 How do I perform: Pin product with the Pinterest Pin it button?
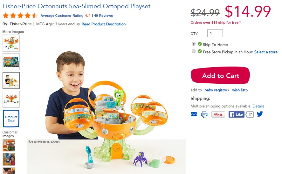pyautogui.click(x=218, y=114)
